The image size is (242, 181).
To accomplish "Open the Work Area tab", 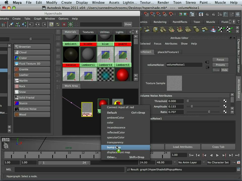I will (71, 86).
